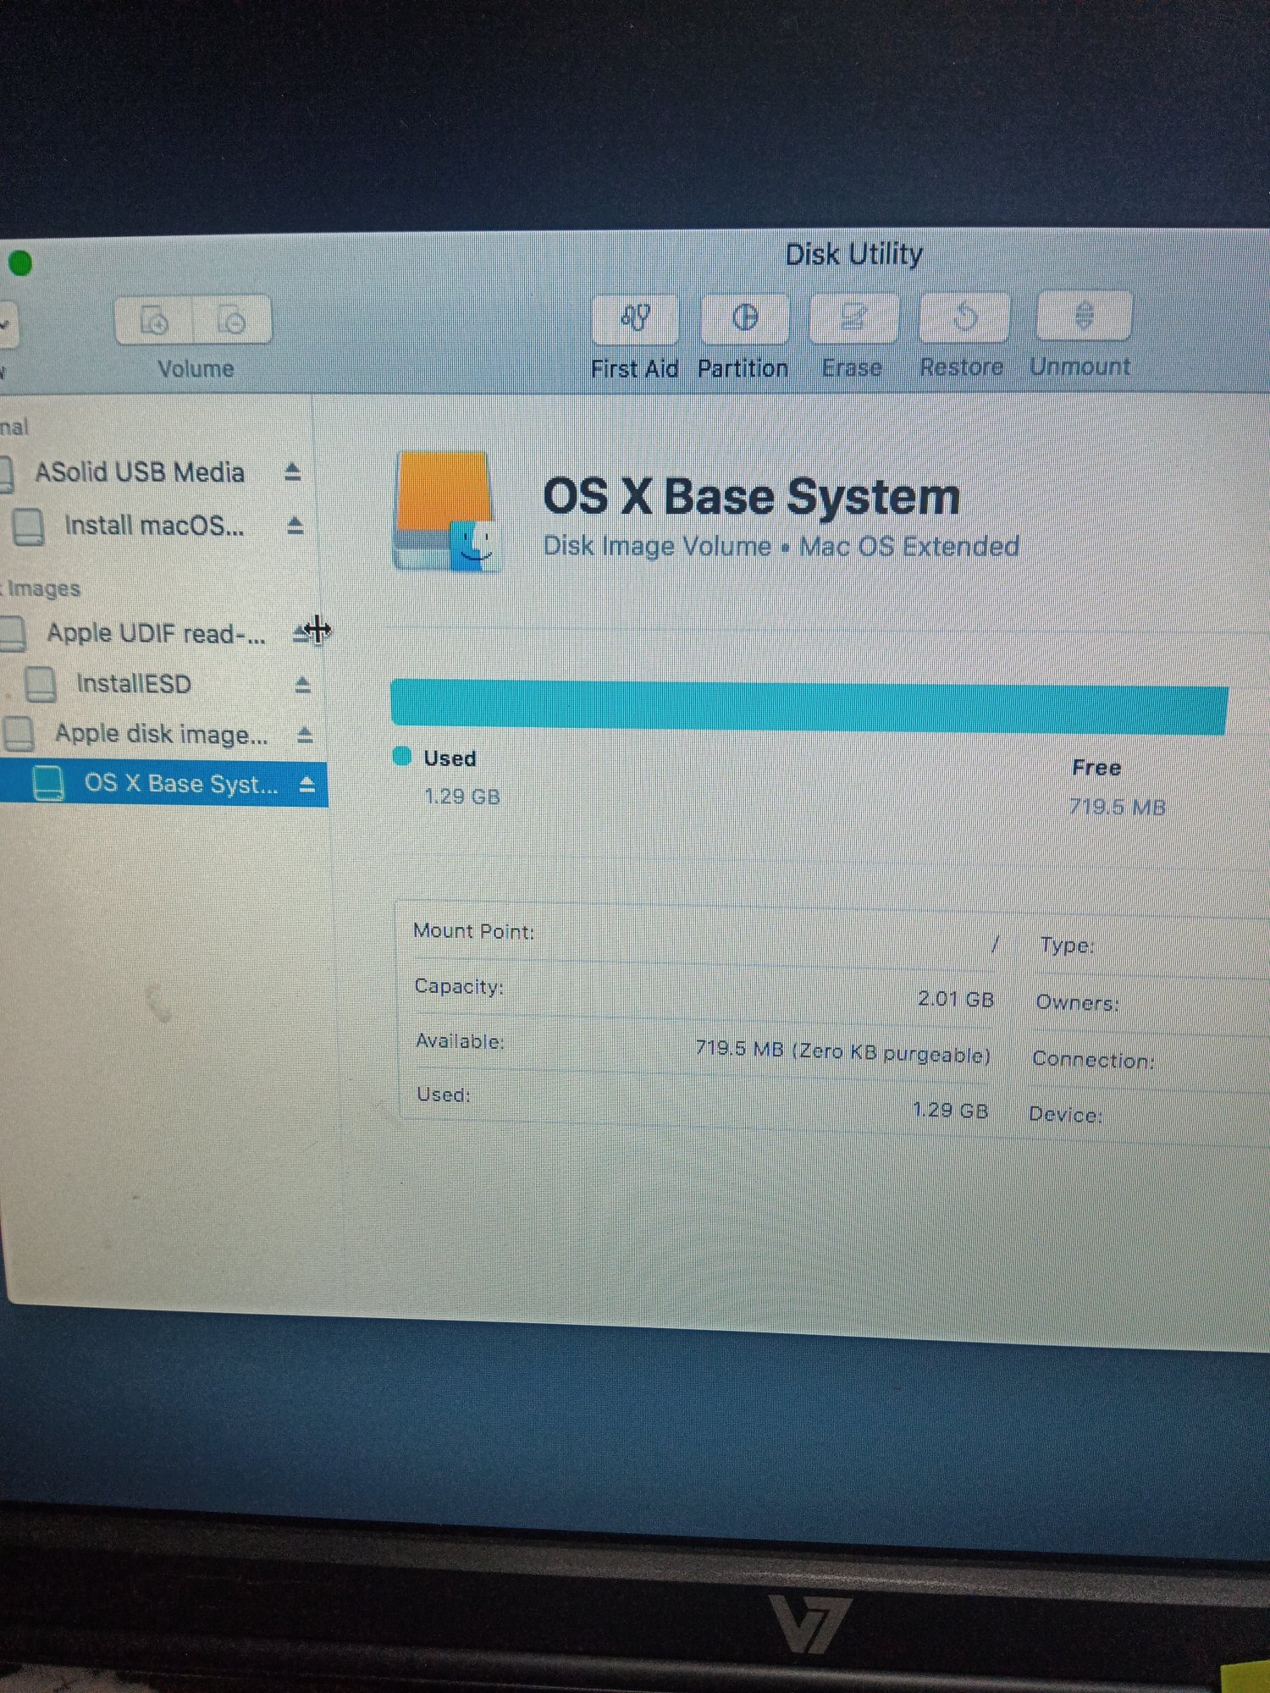The image size is (1270, 1693).
Task: Click the Partition label
Action: 743,368
